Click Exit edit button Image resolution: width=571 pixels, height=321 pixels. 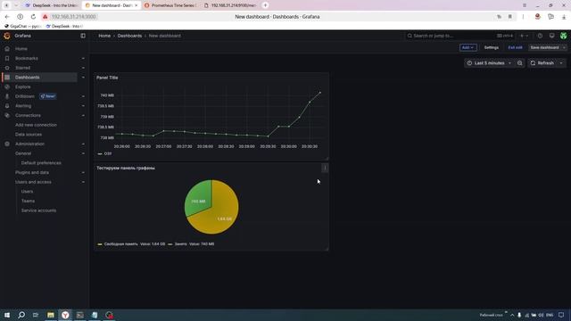(x=516, y=47)
